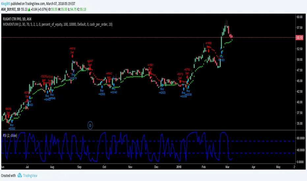Click the TradingView cloud logo icon
This screenshot has height=181, width=307.
click(x=19, y=175)
